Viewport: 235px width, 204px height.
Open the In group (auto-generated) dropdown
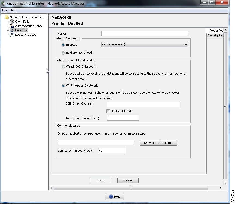pyautogui.click(x=145, y=44)
